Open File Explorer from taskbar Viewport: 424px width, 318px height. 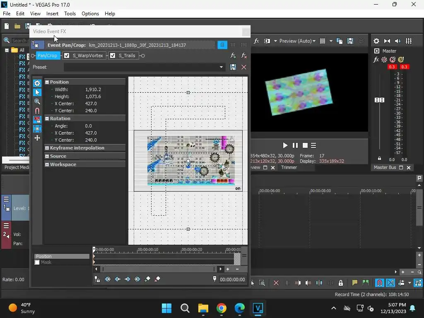tap(203, 308)
